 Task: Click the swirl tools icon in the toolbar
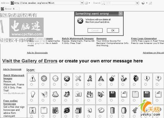point(143,3)
